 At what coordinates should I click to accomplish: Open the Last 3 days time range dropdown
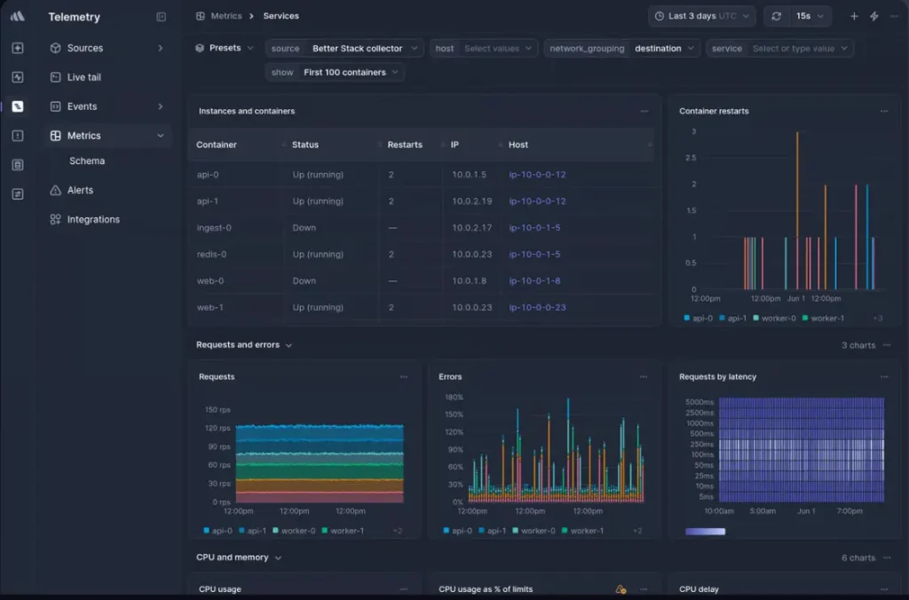[x=702, y=16]
